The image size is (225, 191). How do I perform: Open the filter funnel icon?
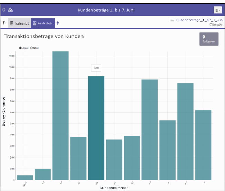pyautogui.click(x=4, y=23)
